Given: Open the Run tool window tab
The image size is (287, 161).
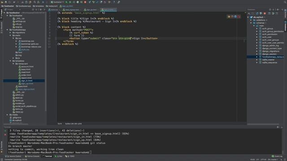Looking at the screenshot, I should tap(59, 157).
